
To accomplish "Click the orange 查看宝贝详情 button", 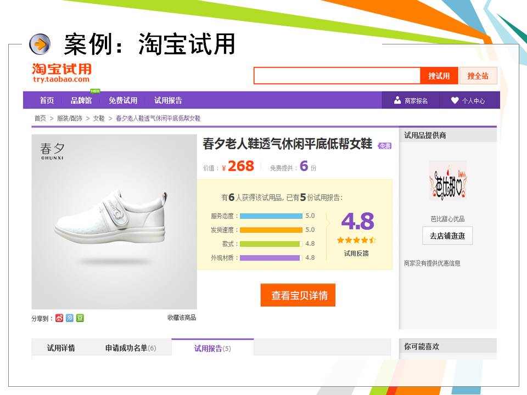I will click(298, 295).
